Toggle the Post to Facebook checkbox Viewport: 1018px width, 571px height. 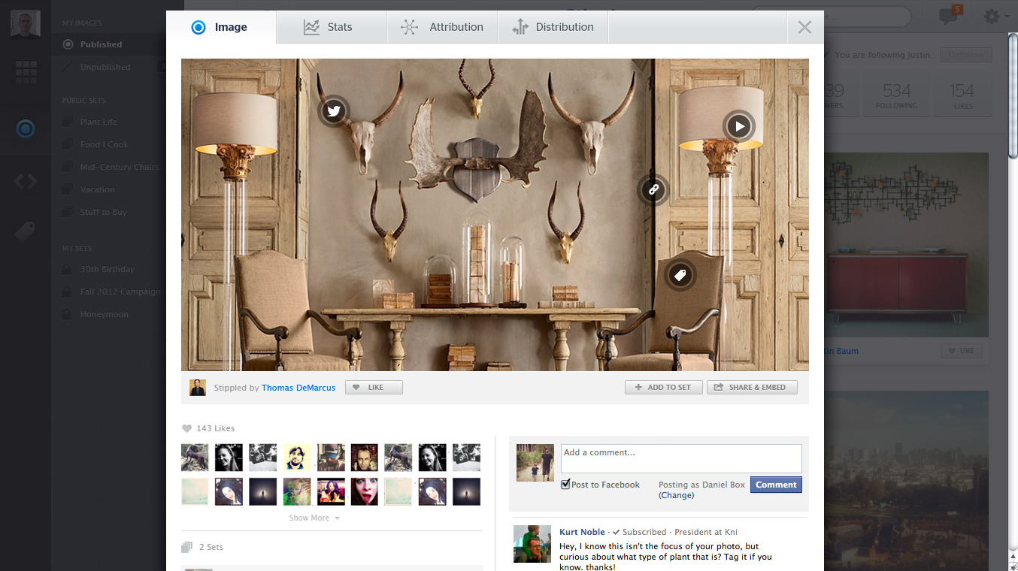click(565, 485)
